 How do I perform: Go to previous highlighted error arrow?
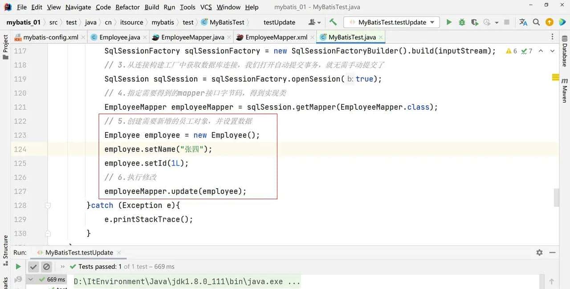coord(541,51)
